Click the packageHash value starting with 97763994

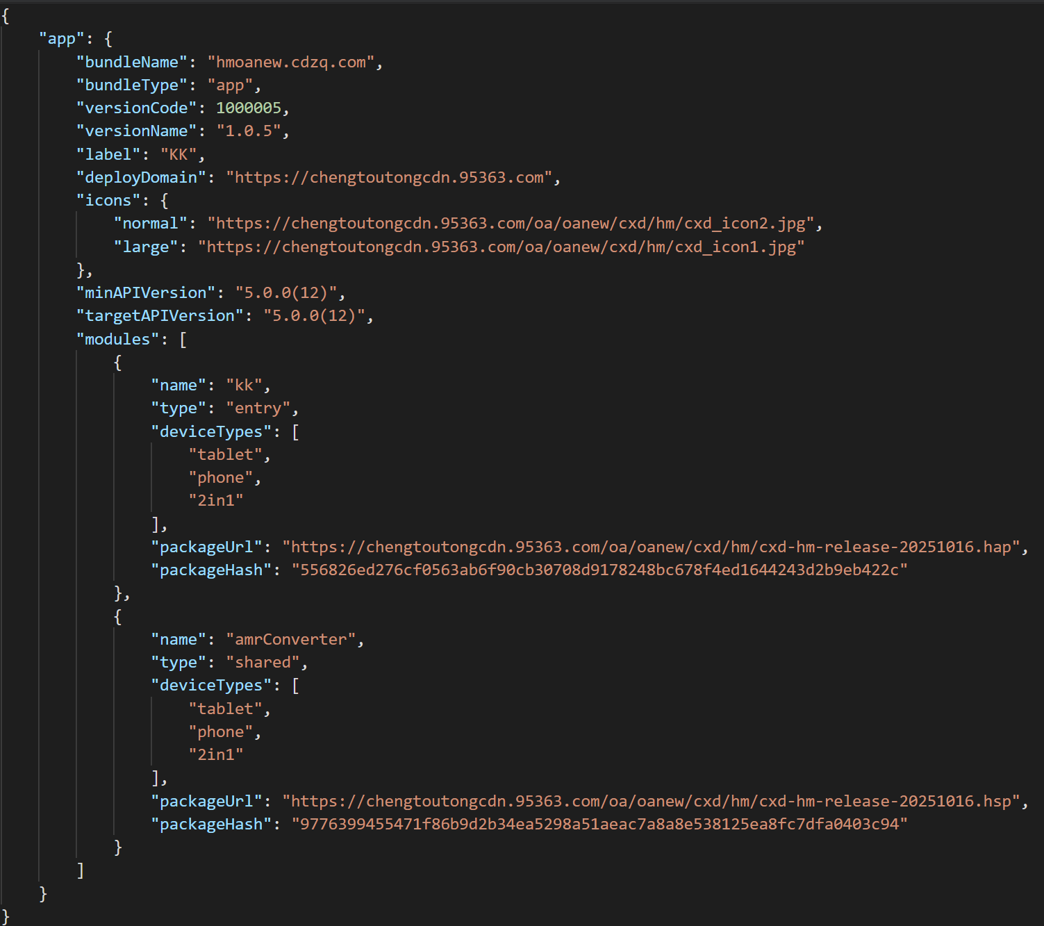pos(599,825)
